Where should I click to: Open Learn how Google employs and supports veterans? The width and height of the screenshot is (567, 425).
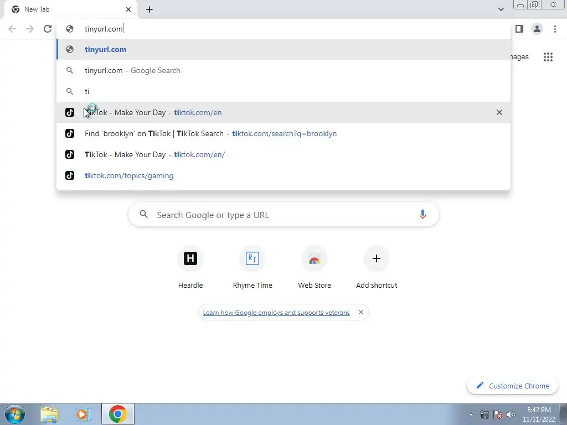click(x=276, y=313)
